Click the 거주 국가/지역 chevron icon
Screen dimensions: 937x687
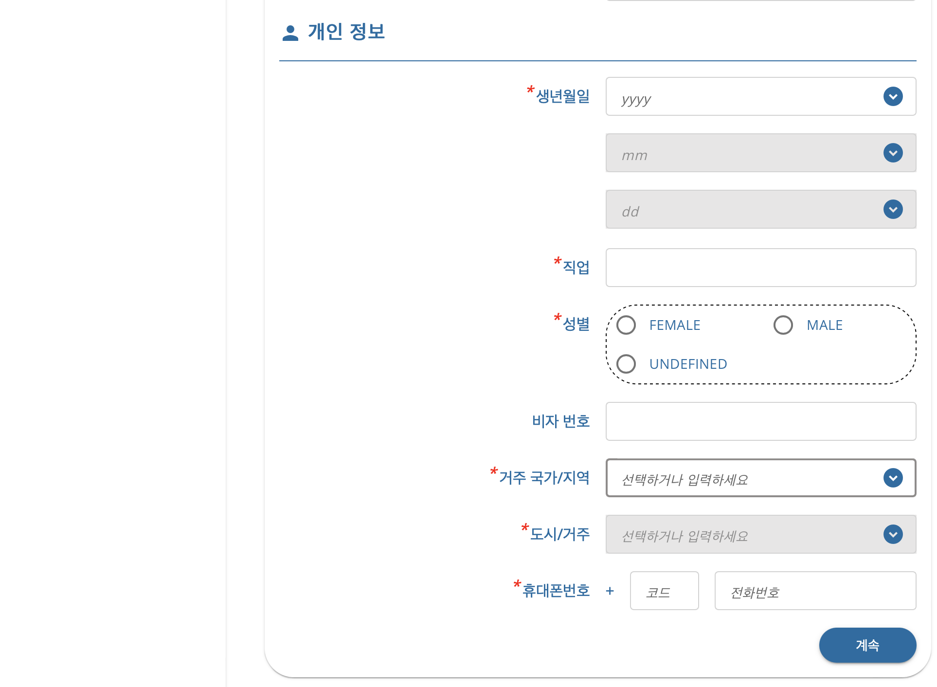coord(893,478)
